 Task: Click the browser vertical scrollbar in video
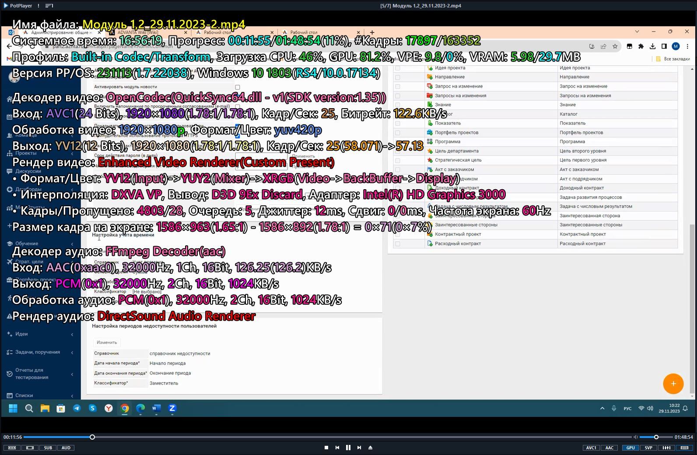692,309
